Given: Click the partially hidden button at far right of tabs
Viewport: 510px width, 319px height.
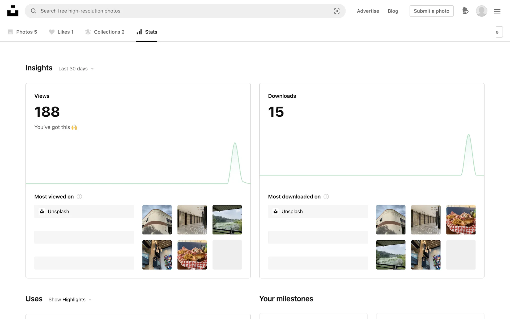Looking at the screenshot, I should tap(499, 32).
